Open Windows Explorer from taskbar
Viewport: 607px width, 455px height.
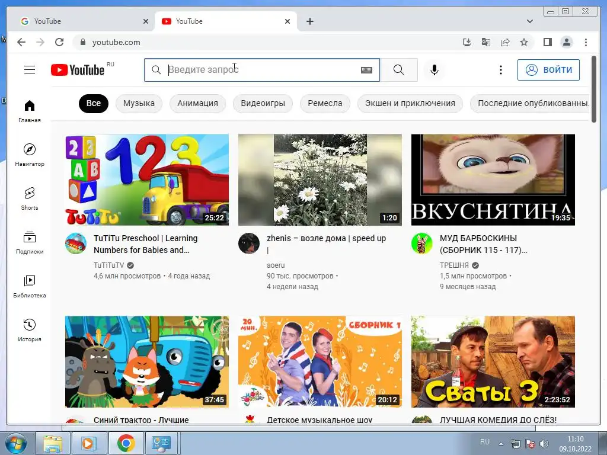coord(52,443)
